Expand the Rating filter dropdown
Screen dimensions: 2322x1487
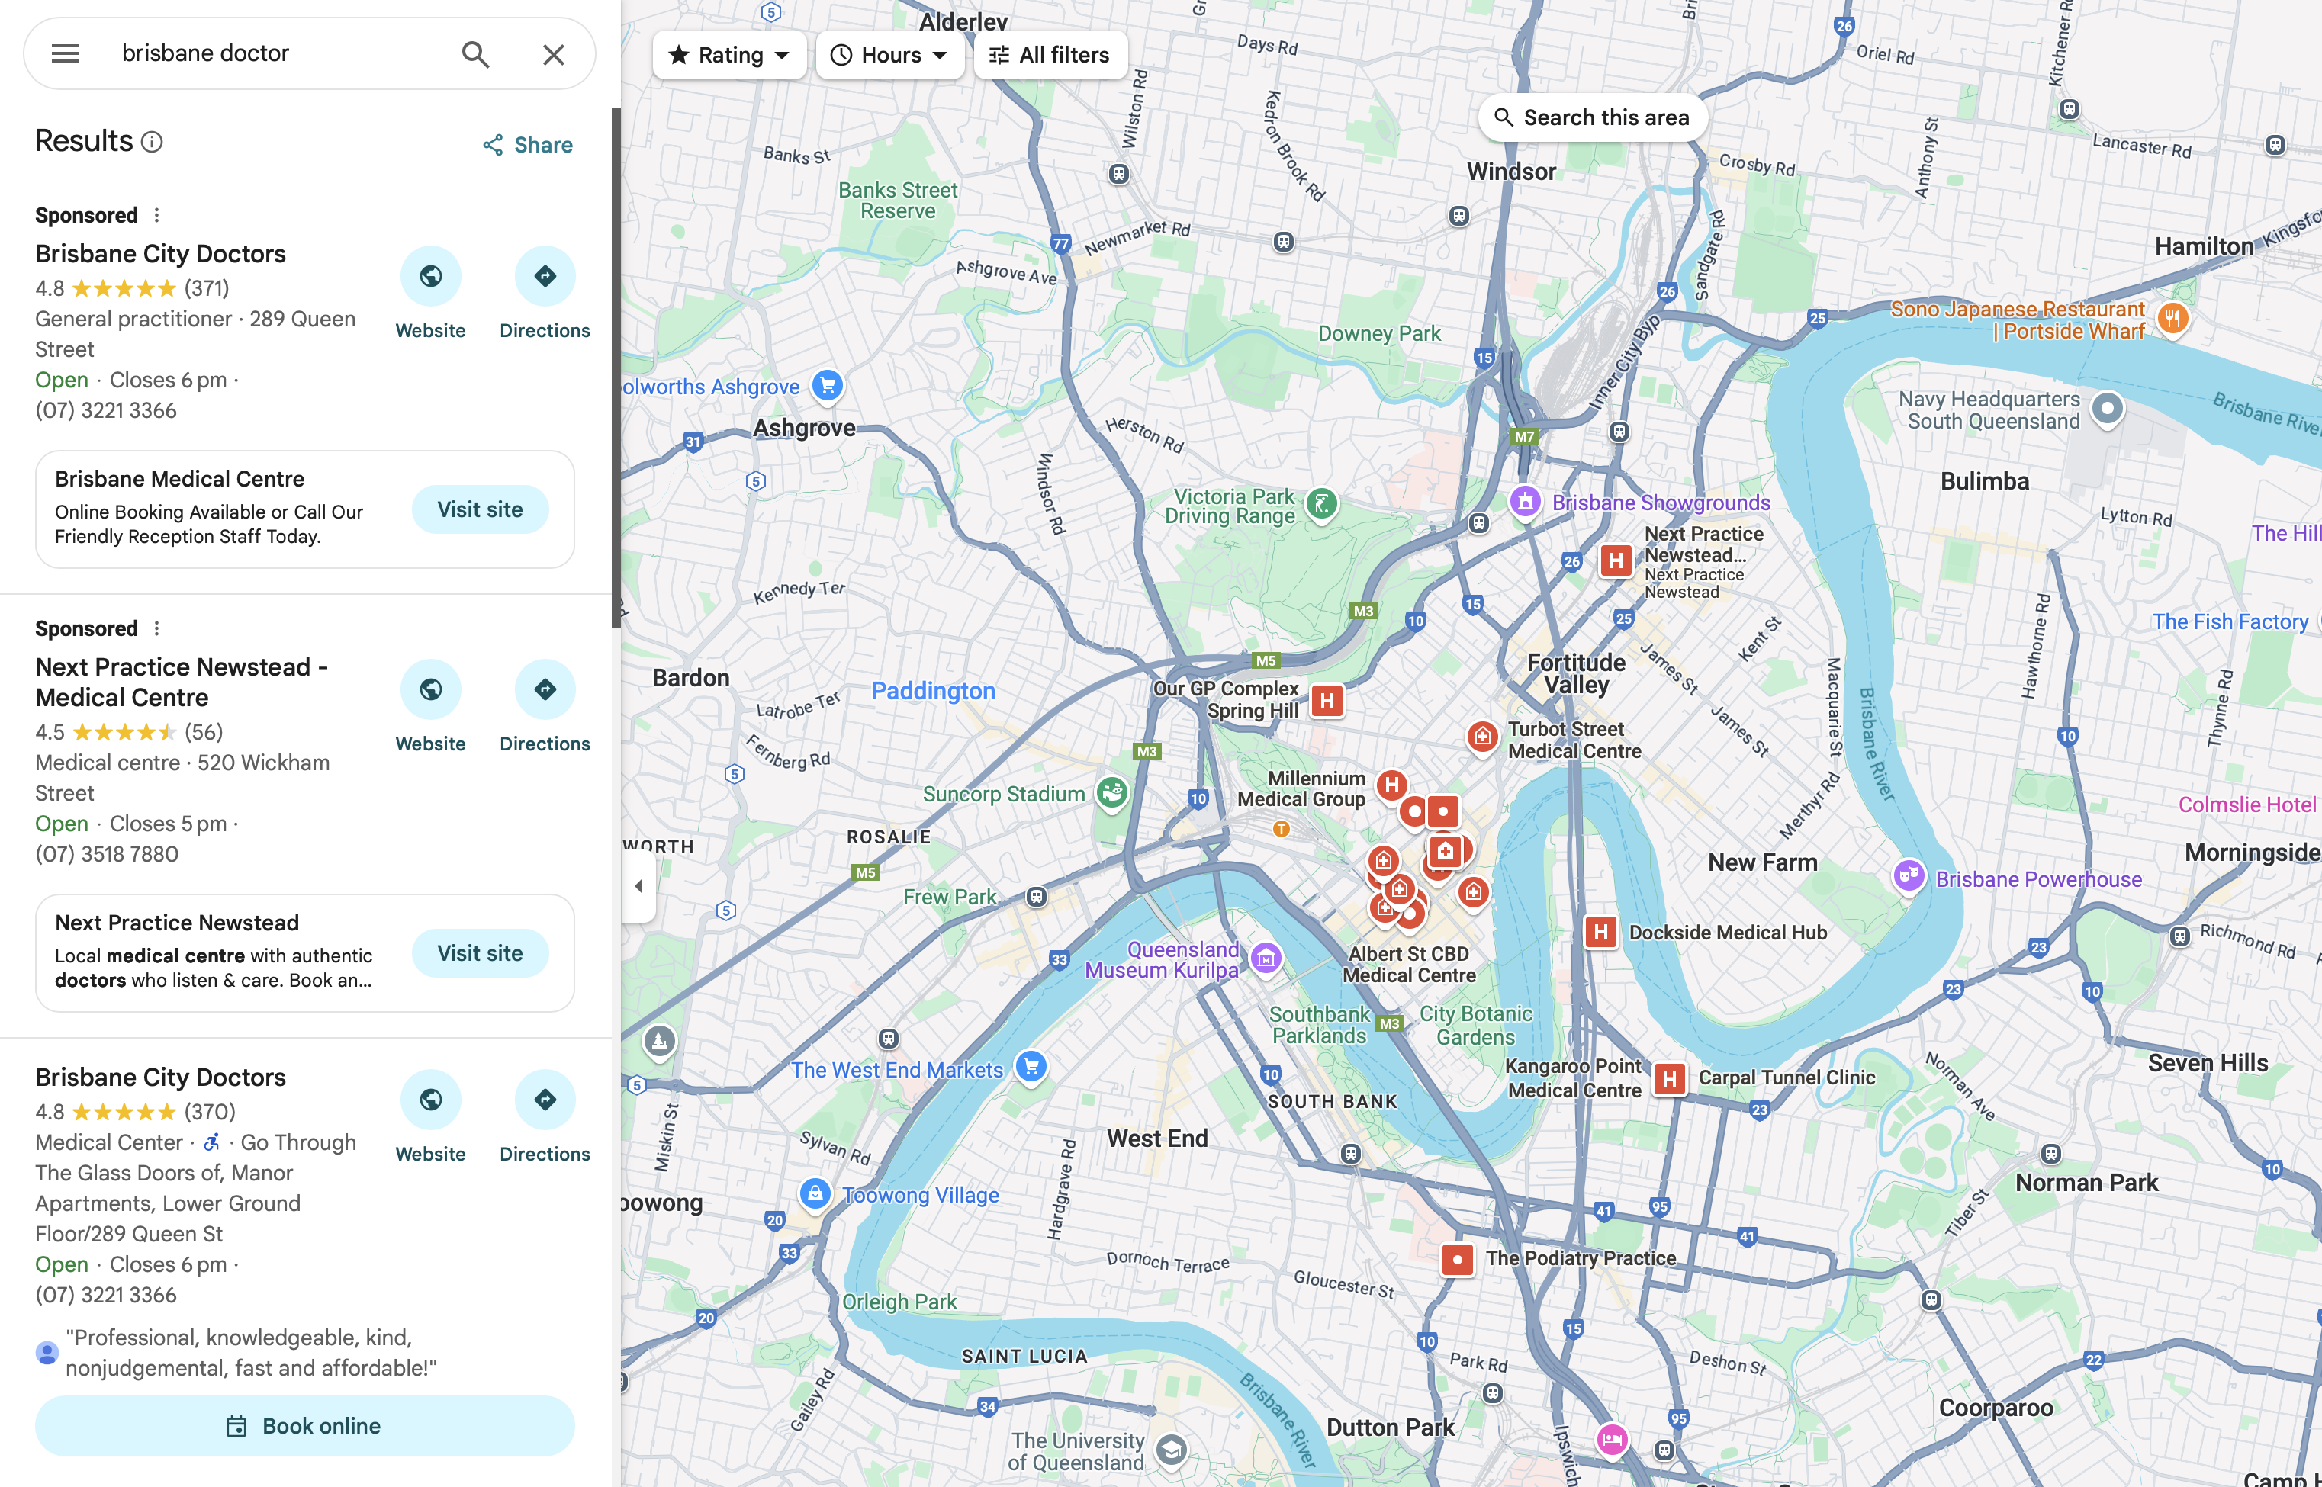pos(729,55)
